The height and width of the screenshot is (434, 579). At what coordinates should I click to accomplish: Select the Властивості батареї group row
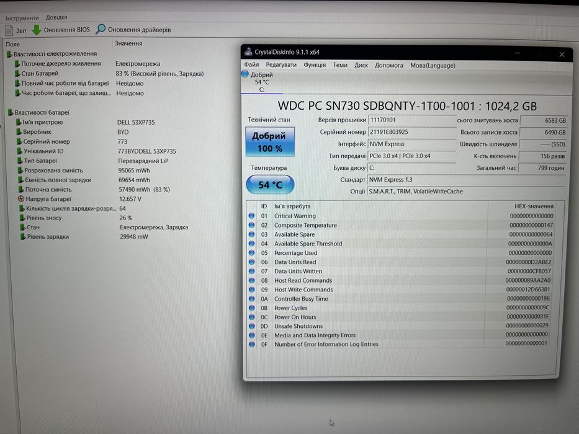coord(38,112)
